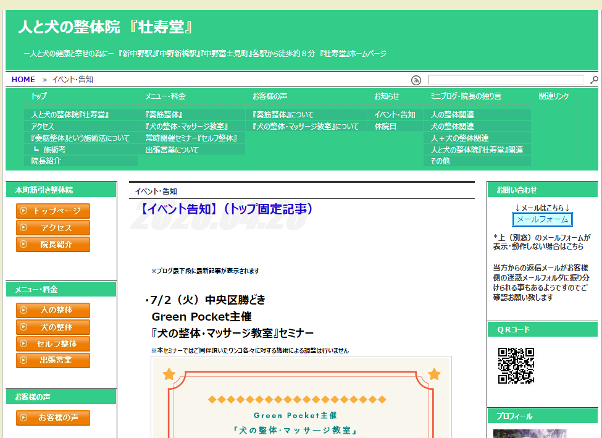Click the QR code image
This screenshot has height=438, width=602.
[x=516, y=366]
